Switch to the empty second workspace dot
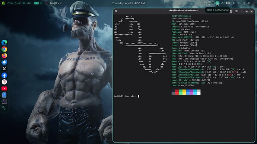This screenshot has height=144, width=257. tap(41, 3)
